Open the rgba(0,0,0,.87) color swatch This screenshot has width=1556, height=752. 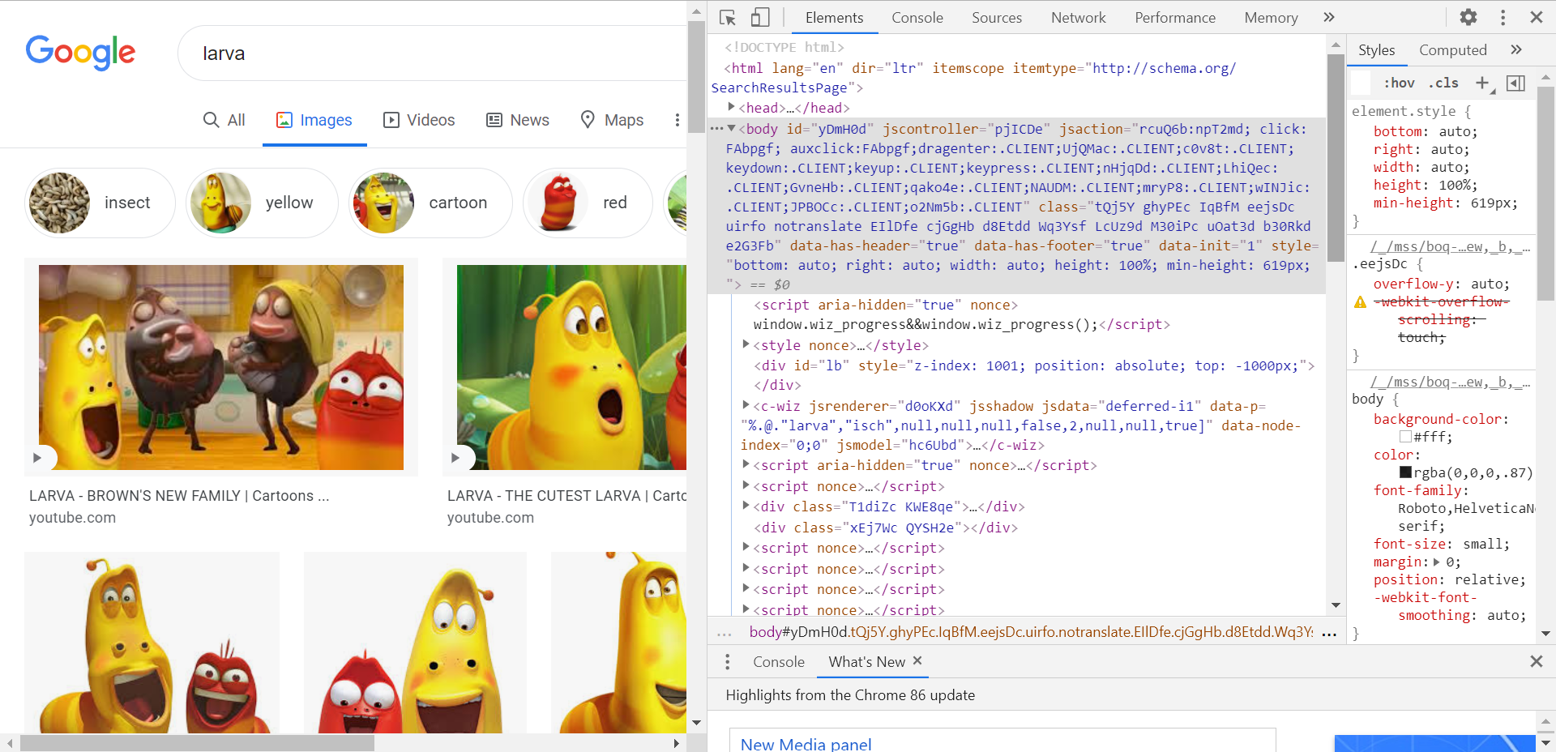pyautogui.click(x=1405, y=472)
